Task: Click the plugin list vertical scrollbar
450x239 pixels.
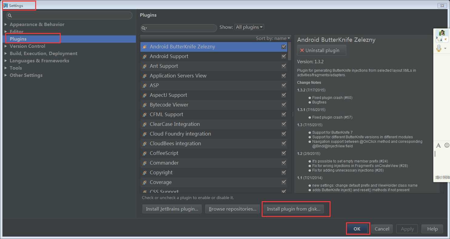Action: point(290,51)
